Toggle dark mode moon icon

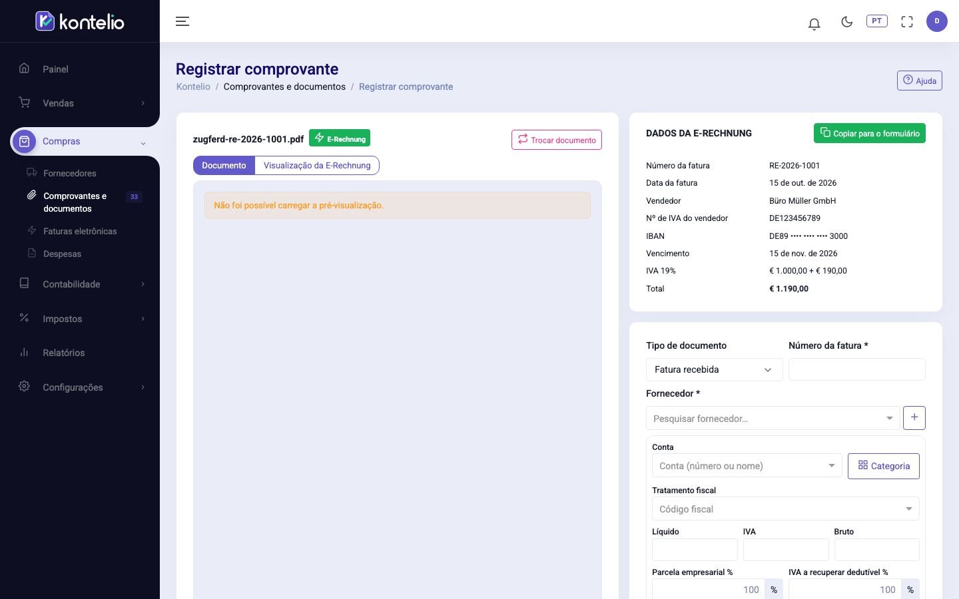(846, 22)
